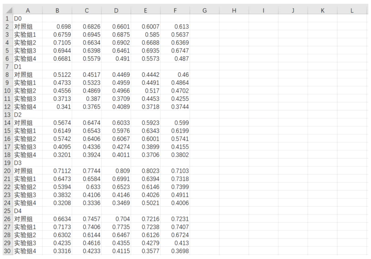Screen dimensions: 371x259
Task: Select row 1 header
Action: coord(8,19)
